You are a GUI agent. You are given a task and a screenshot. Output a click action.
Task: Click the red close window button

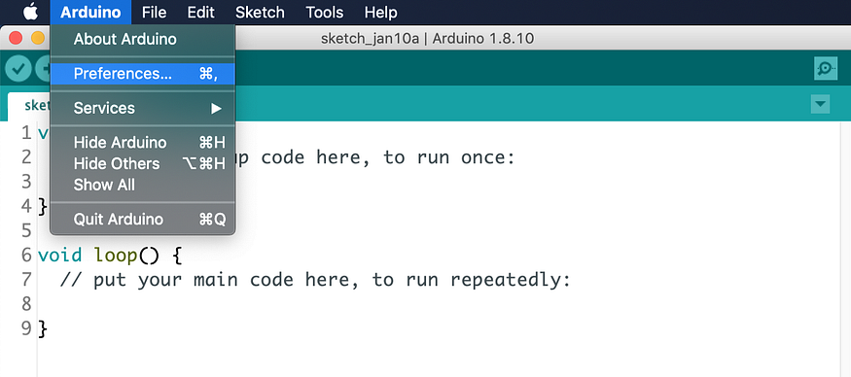(x=16, y=38)
